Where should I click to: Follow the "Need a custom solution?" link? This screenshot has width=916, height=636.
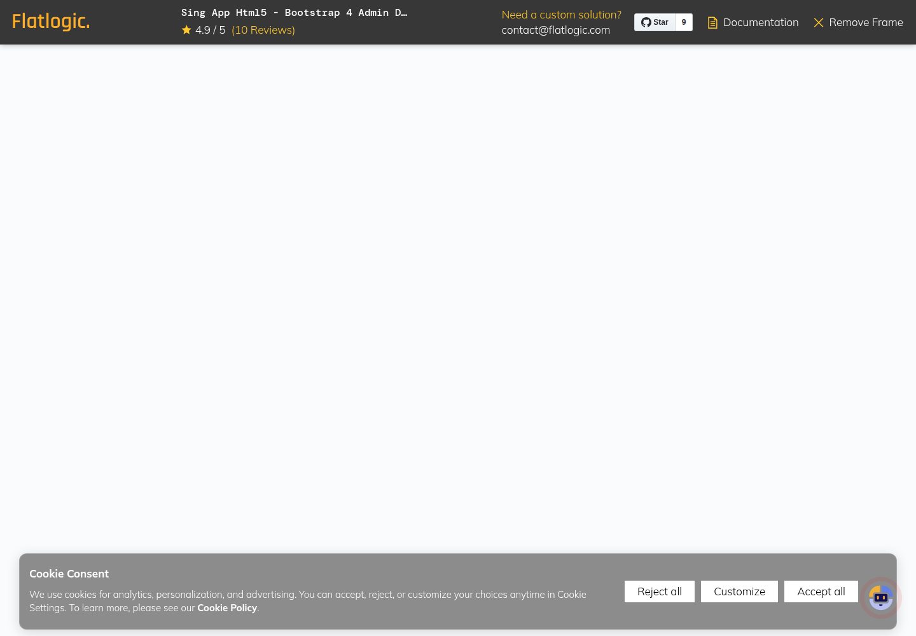[x=562, y=15]
